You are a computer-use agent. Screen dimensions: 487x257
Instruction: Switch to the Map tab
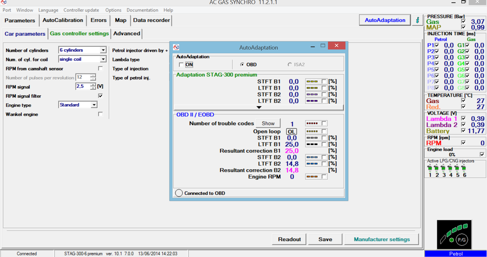pos(120,20)
